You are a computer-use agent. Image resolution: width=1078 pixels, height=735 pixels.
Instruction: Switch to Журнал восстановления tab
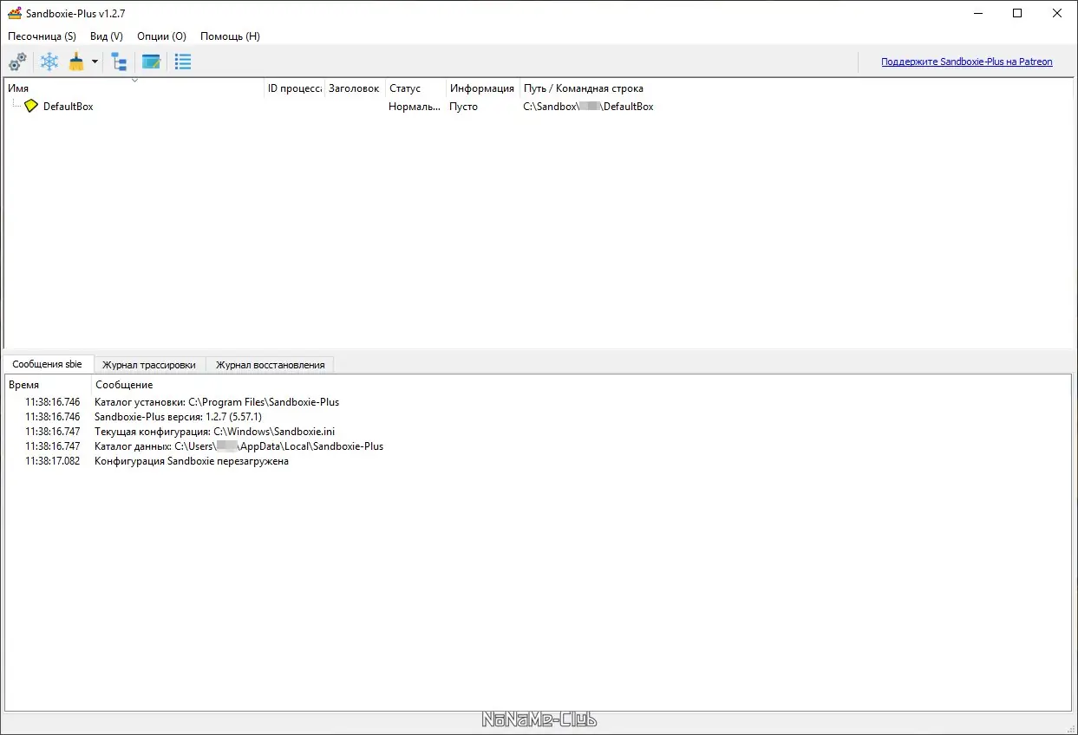[x=270, y=365]
